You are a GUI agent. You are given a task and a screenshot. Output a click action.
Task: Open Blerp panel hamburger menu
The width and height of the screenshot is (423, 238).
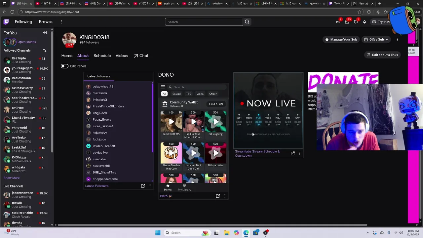163,87
